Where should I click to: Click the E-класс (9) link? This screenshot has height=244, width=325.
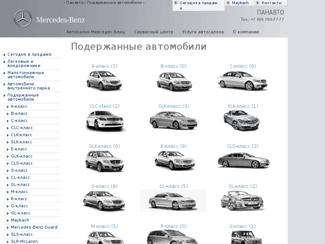click(173, 146)
